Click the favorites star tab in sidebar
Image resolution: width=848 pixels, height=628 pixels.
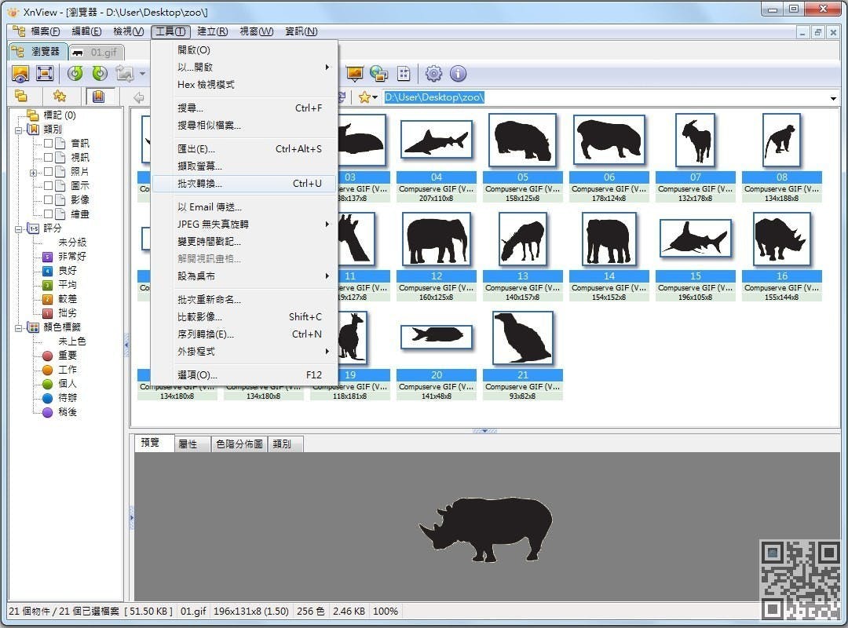point(60,97)
